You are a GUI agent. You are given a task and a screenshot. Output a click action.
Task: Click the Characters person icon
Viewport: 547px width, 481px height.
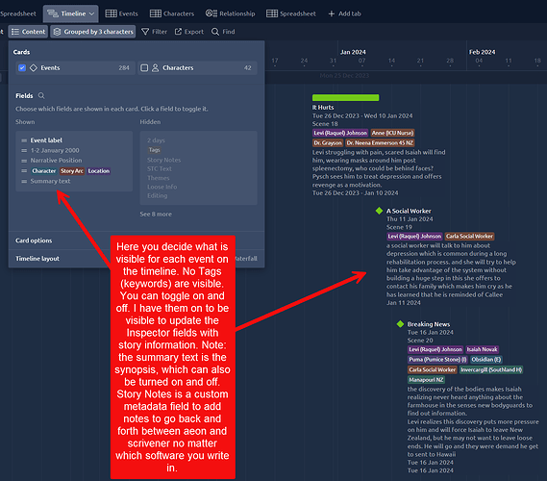[155, 67]
